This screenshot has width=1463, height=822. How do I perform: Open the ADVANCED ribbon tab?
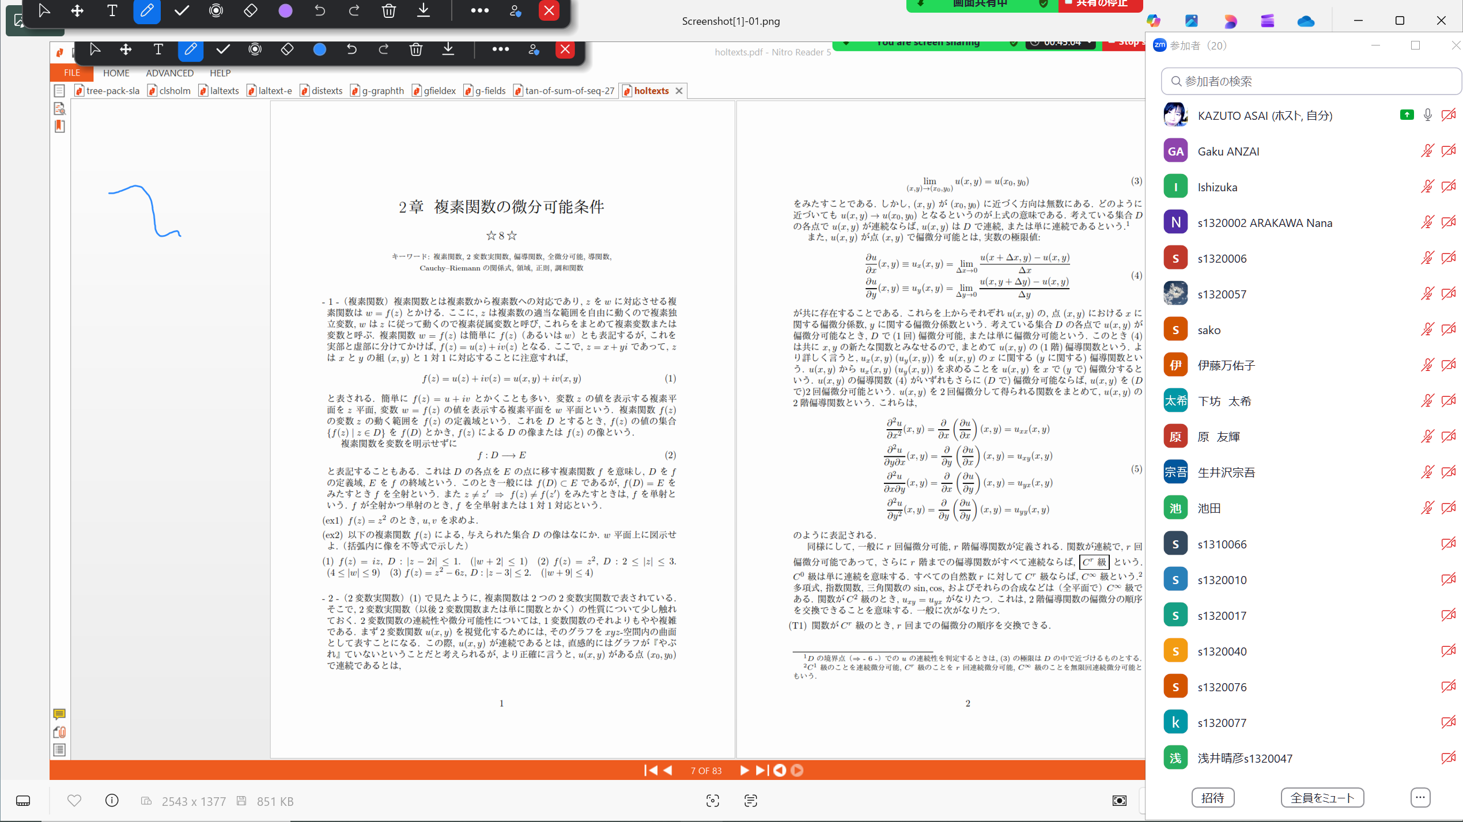169,73
